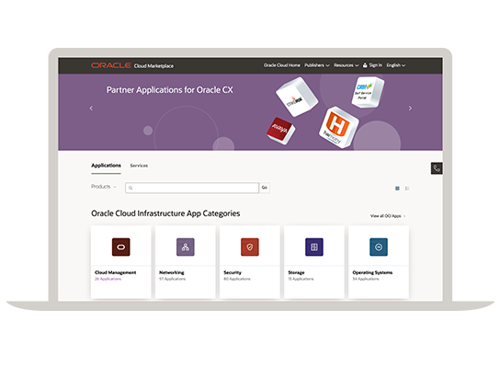Open the Storage category icon
Image resolution: width=500 pixels, height=368 pixels.
[314, 247]
